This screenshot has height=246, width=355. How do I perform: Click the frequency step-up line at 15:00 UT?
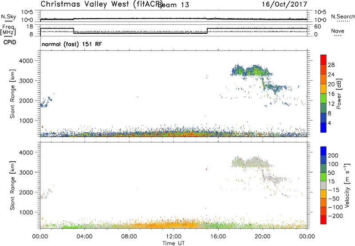(x=207, y=31)
